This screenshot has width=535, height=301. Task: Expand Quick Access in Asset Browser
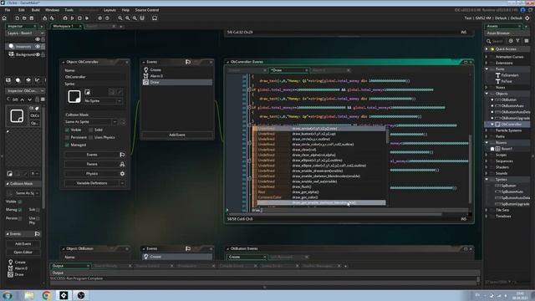click(487, 49)
